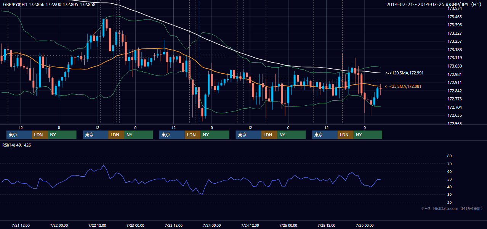Click price axis label 172.704

454,107
